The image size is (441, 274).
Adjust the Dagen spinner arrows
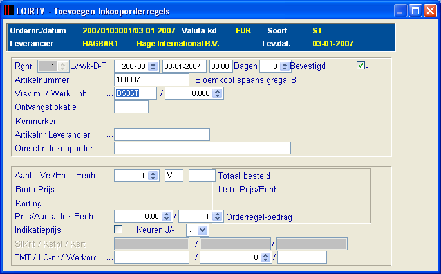(285, 66)
